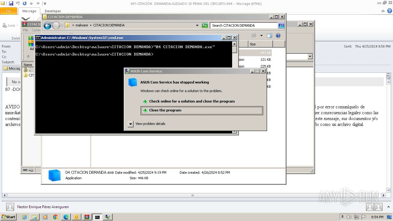The width and height of the screenshot is (393, 221).
Task: Toggle the preview pane icon in Explorer
Action: [269, 36]
